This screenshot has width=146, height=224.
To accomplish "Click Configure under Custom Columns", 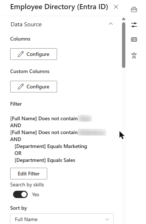I will click(x=33, y=87).
